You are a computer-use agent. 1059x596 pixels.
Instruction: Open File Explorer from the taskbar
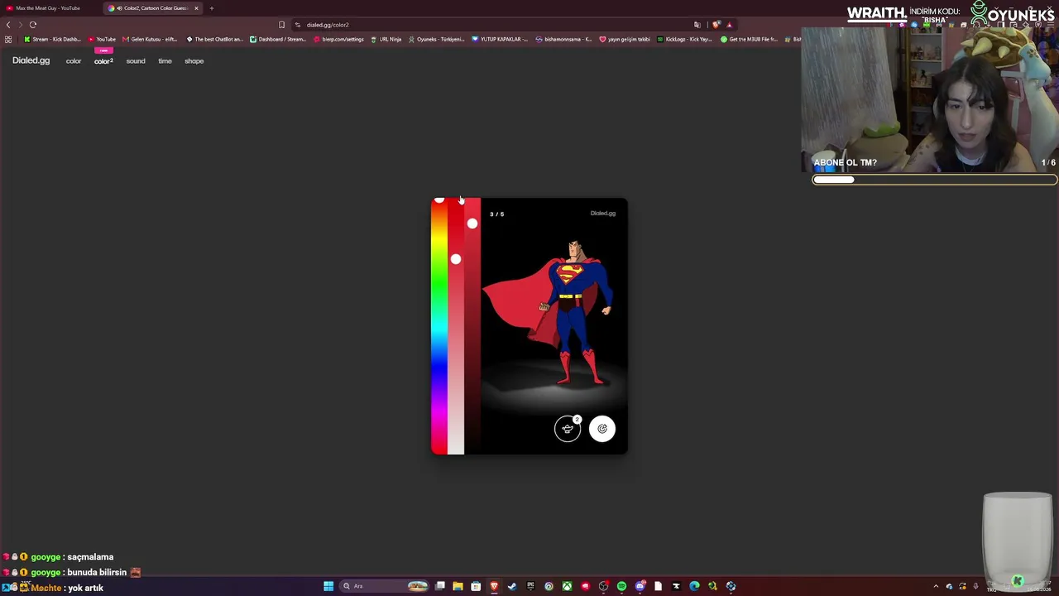(458, 586)
